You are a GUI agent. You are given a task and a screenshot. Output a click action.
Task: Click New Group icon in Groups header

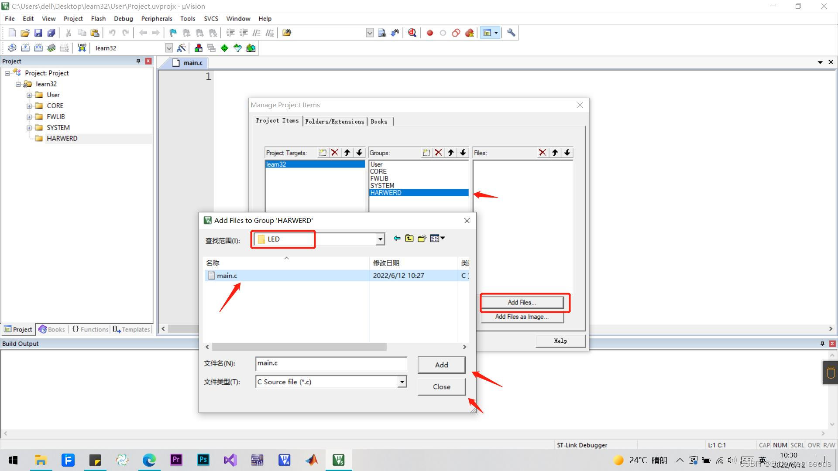pyautogui.click(x=426, y=153)
